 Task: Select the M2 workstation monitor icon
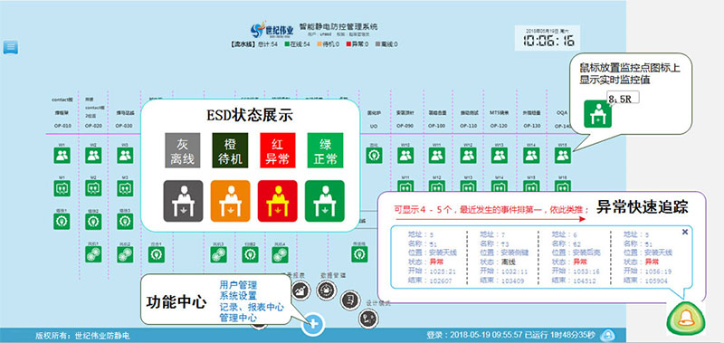(93, 188)
